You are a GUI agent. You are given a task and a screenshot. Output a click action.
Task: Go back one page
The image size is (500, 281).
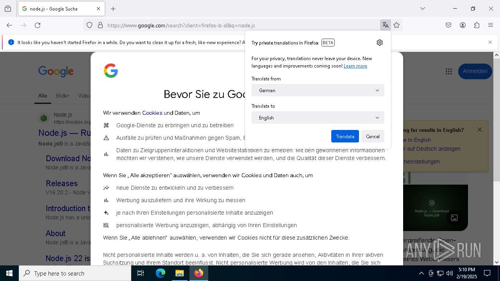point(9,25)
